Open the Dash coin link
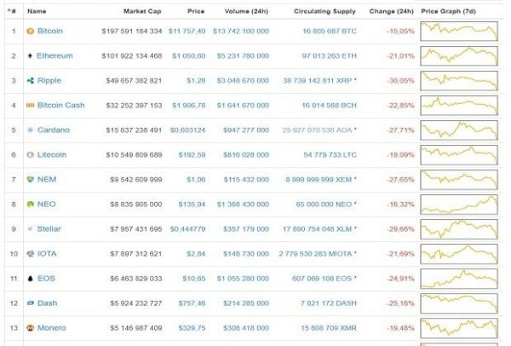 pos(47,303)
